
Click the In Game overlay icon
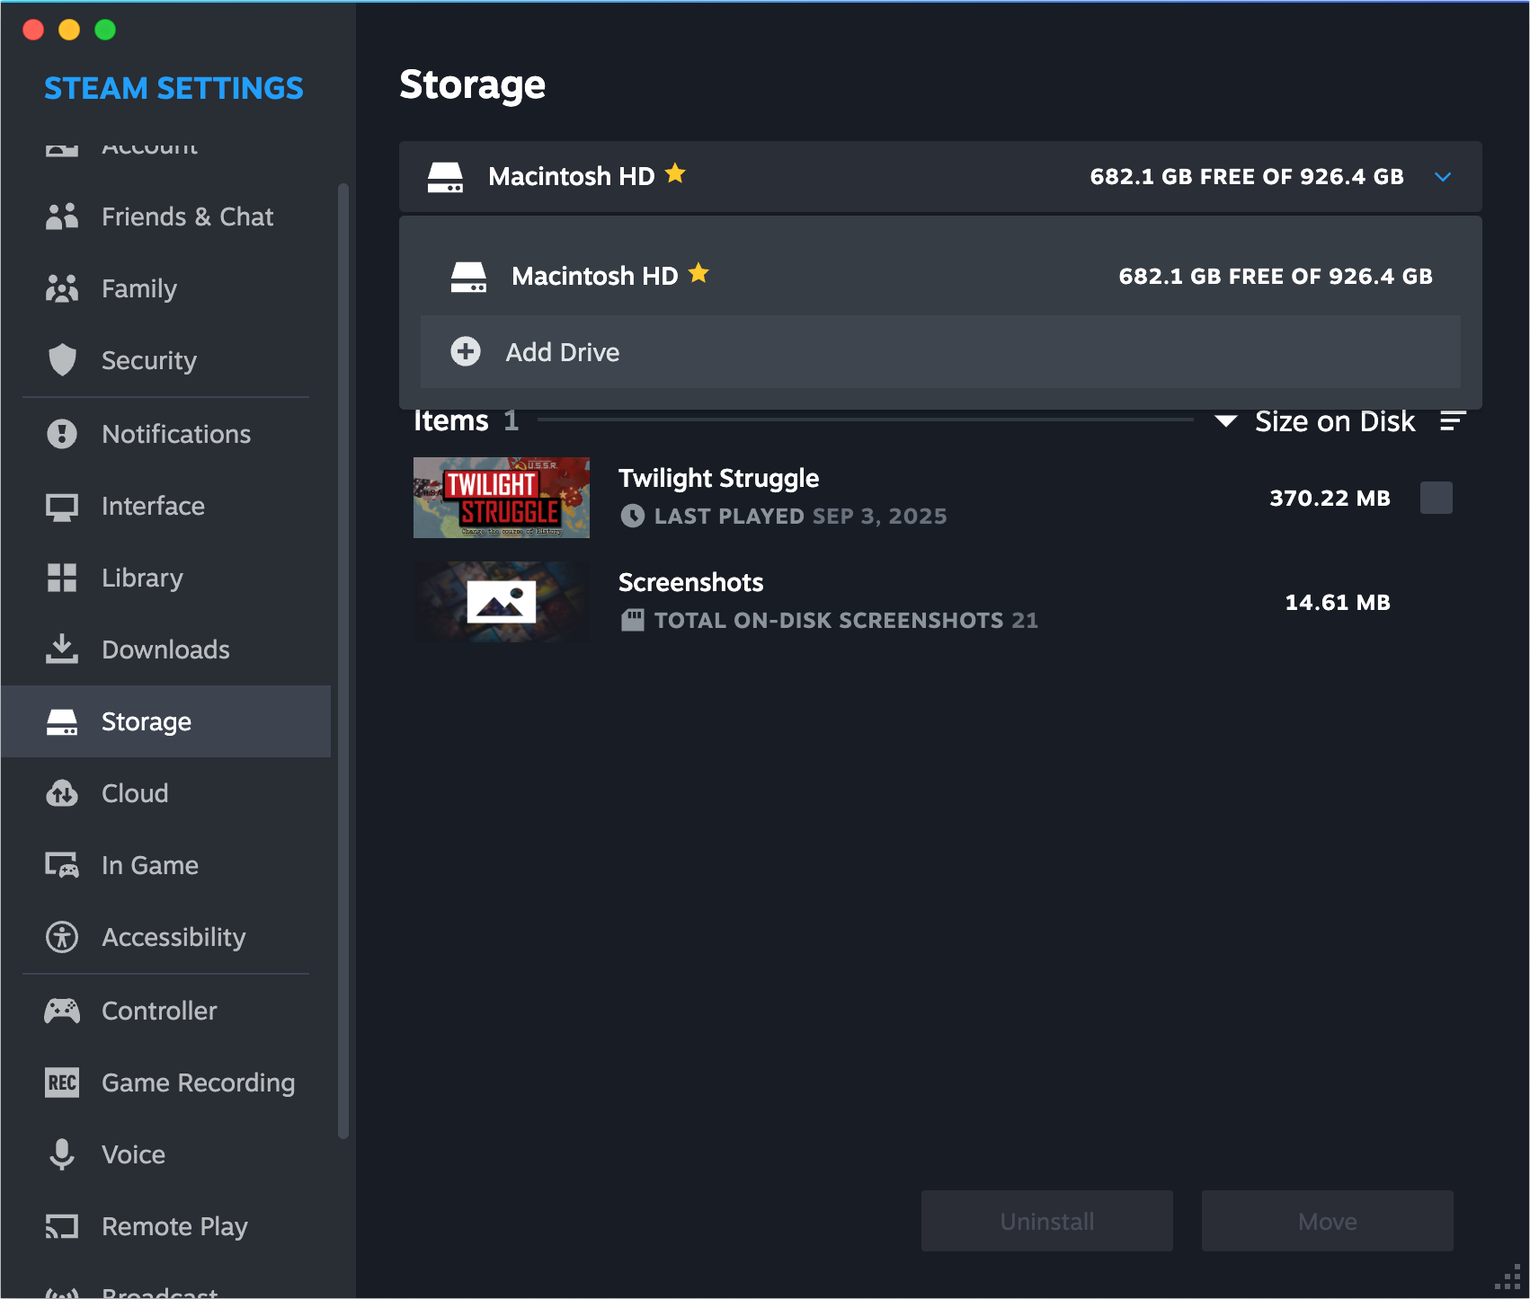coord(62,865)
